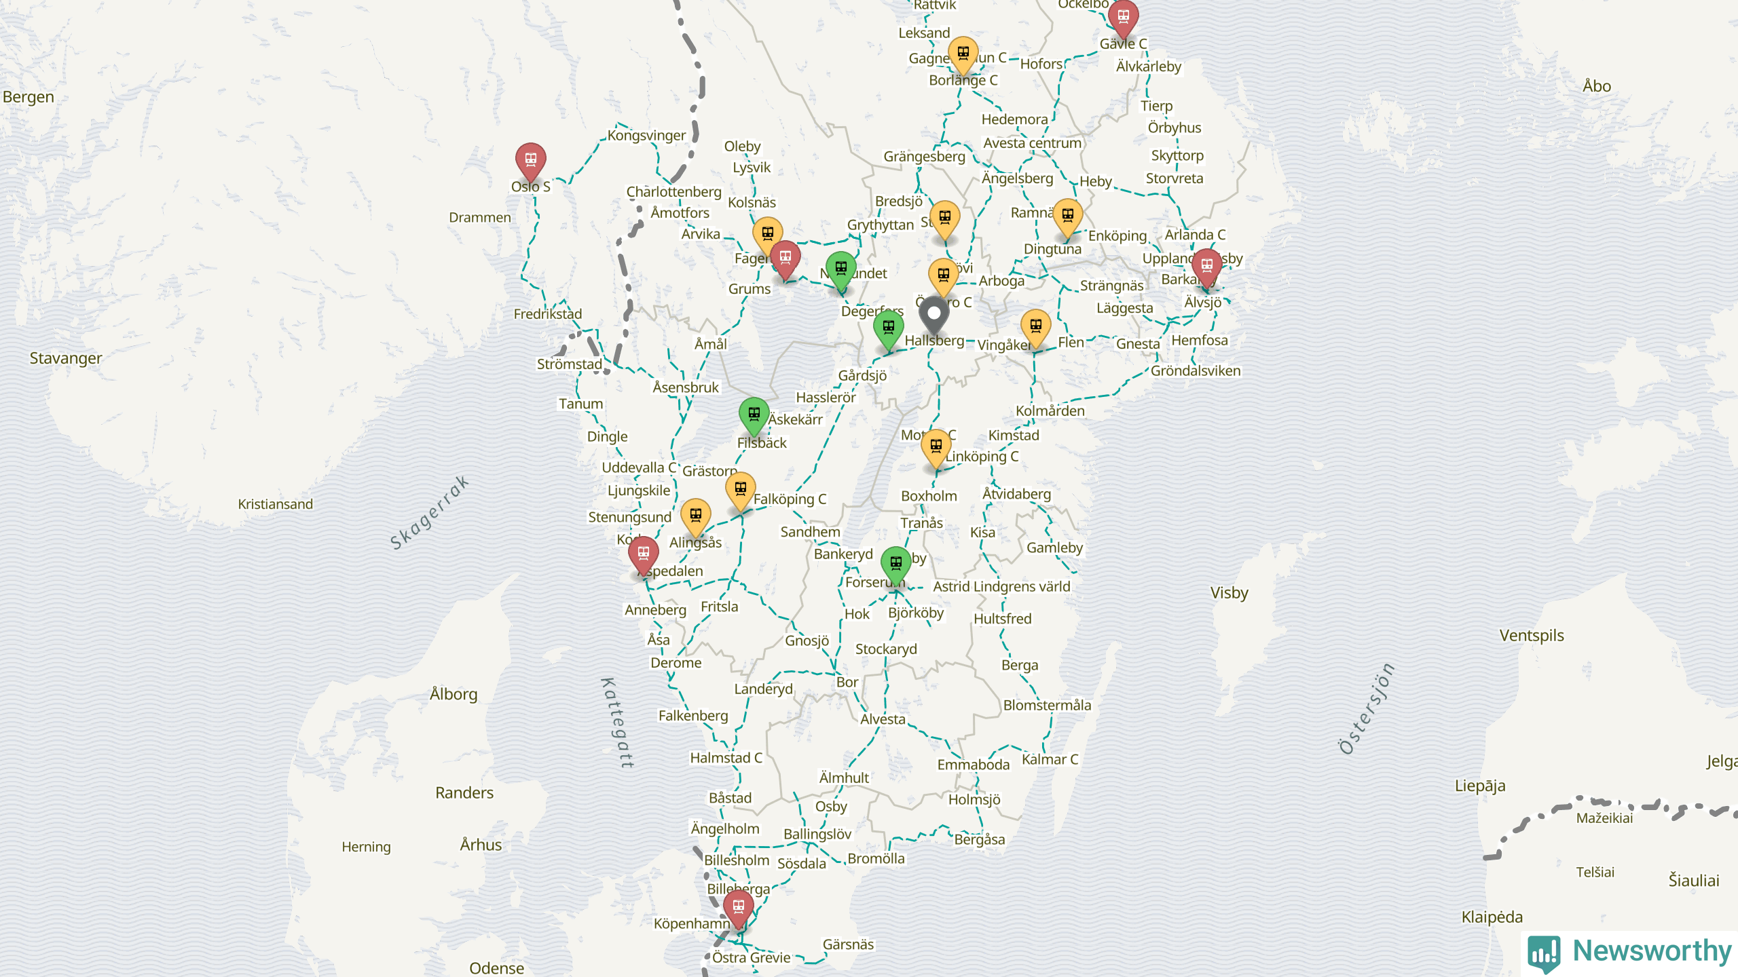This screenshot has width=1738, height=977.
Task: Click the green train marker near Forserum
Action: tap(895, 563)
